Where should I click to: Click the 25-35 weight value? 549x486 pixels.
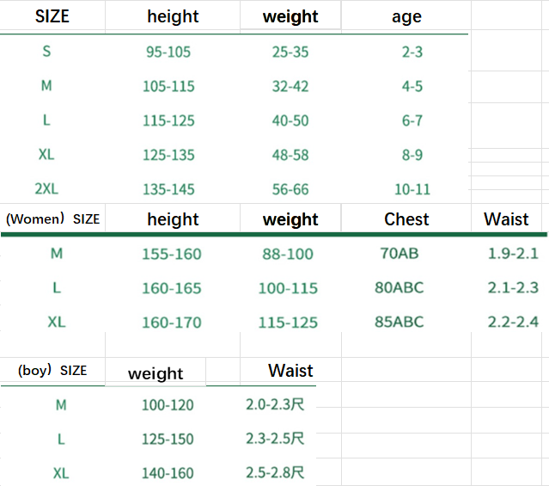click(x=290, y=52)
